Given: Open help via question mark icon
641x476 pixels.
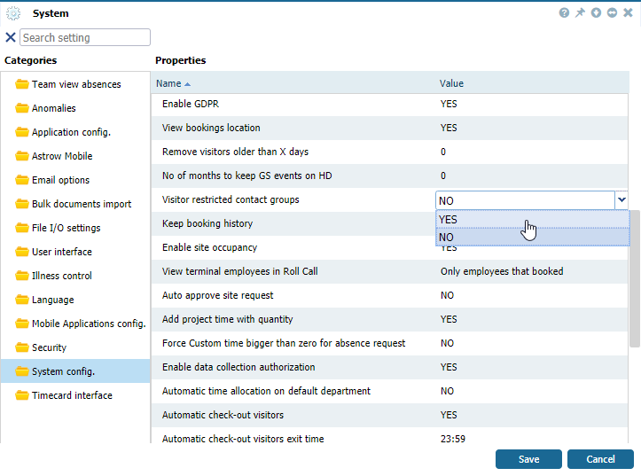Looking at the screenshot, I should click(x=564, y=13).
